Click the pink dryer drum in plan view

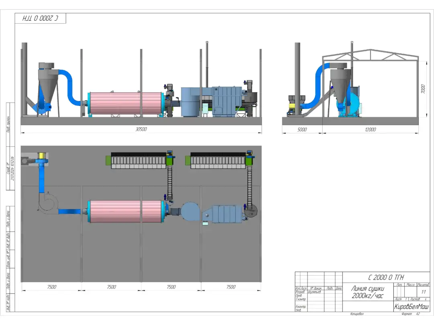125,211
